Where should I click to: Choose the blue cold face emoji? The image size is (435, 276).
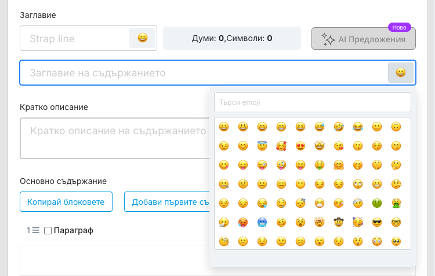pos(262,222)
